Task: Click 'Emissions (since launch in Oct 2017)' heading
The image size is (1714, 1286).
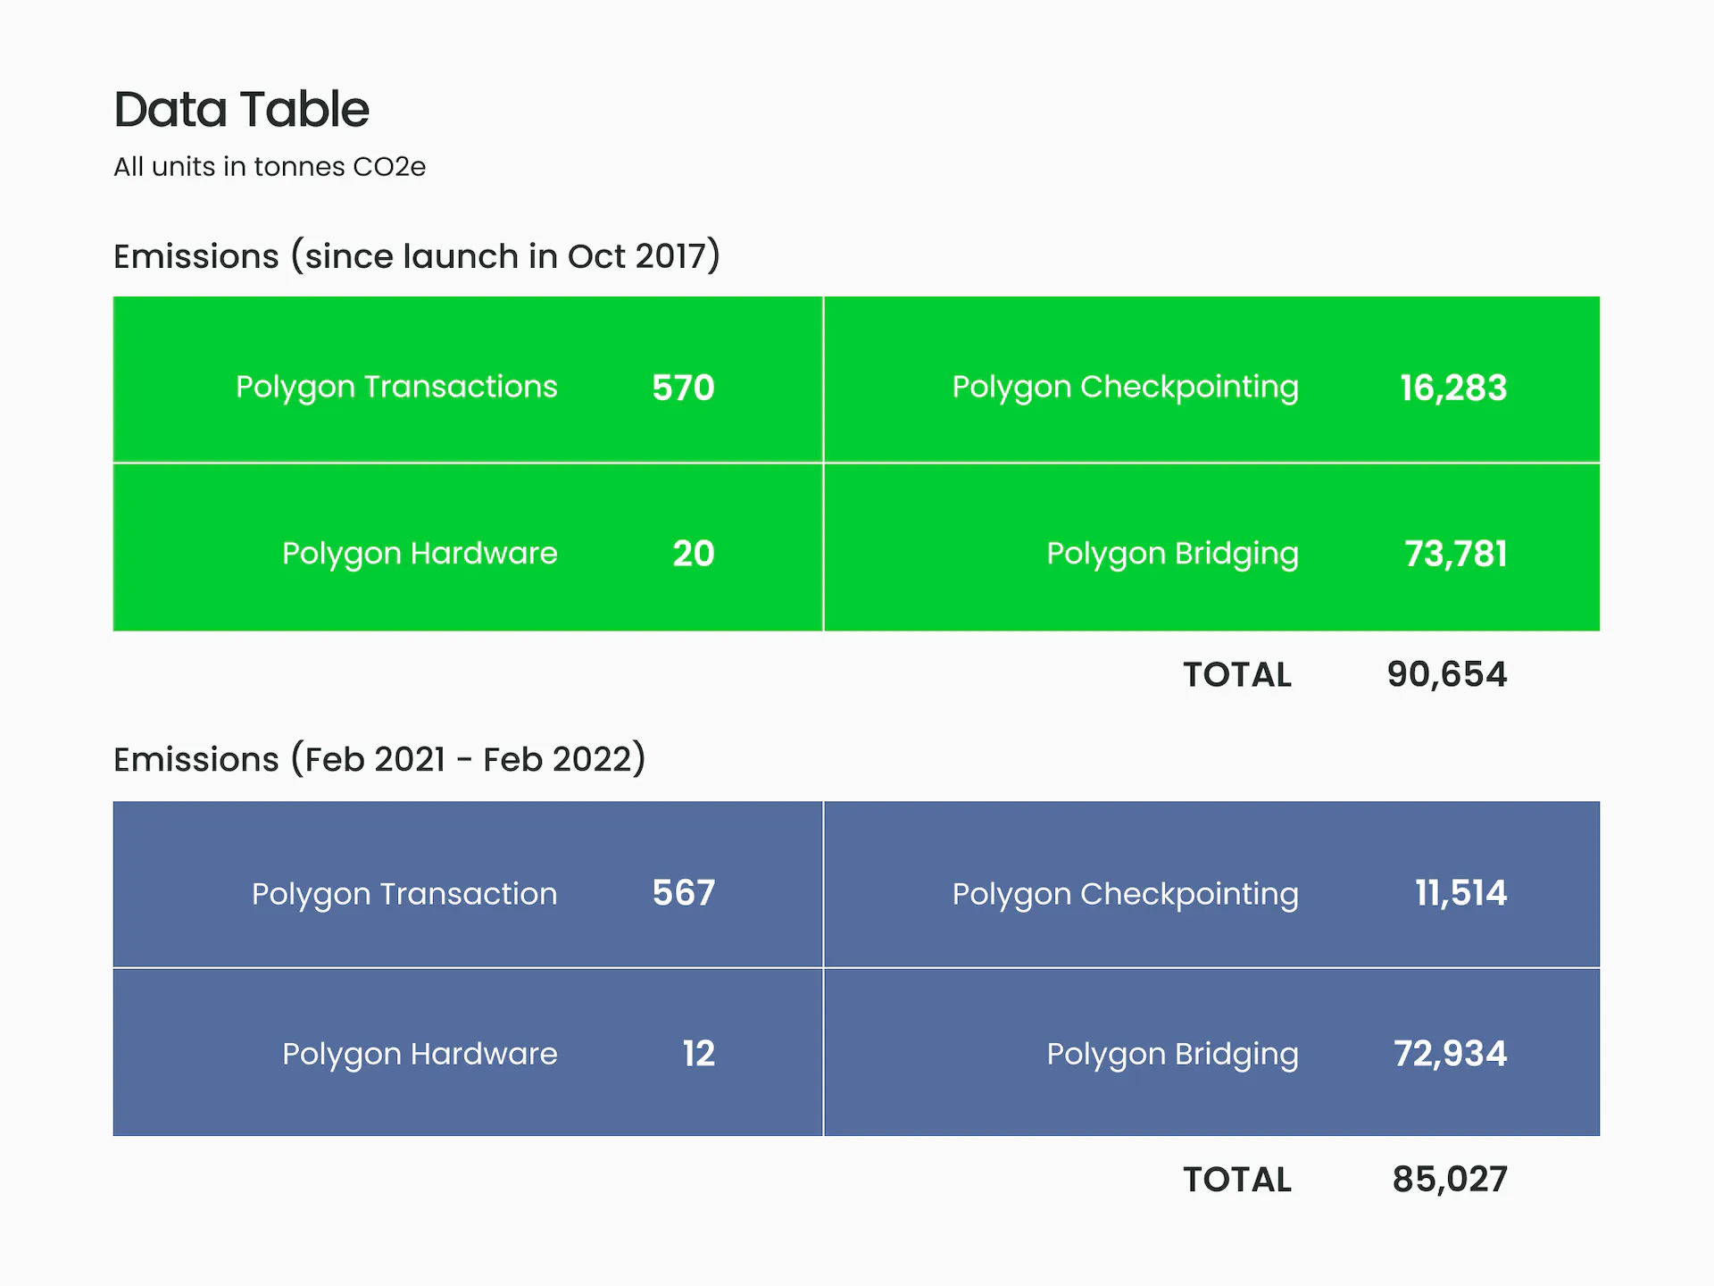Action: click(417, 256)
